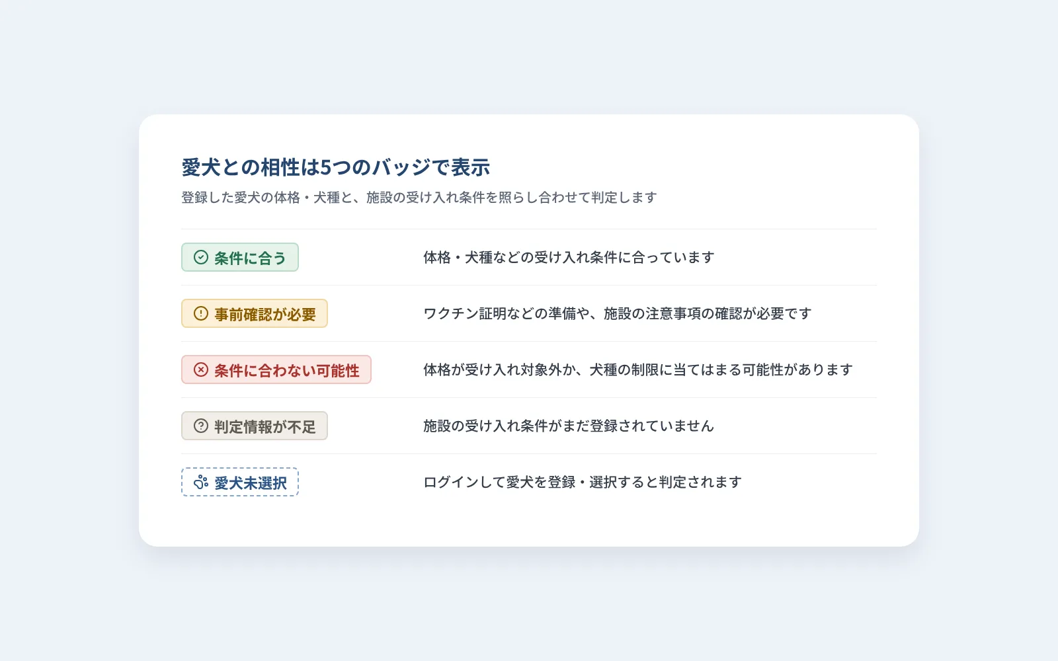
Task: Click the subtitle starting with 登録した愛犬の体格
Action: pyautogui.click(x=419, y=198)
